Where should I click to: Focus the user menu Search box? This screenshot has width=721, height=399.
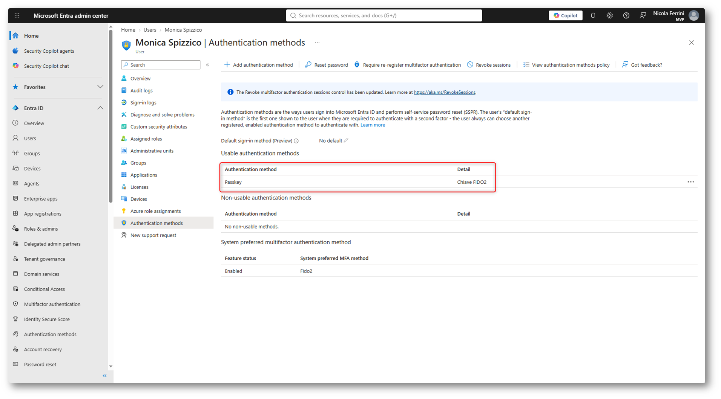(161, 65)
